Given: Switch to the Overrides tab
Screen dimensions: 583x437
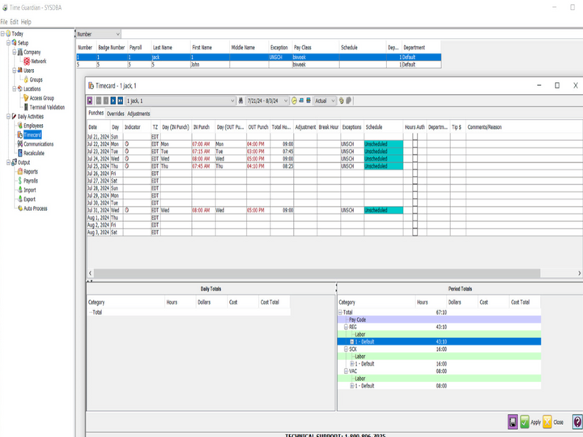Looking at the screenshot, I should (x=116, y=114).
